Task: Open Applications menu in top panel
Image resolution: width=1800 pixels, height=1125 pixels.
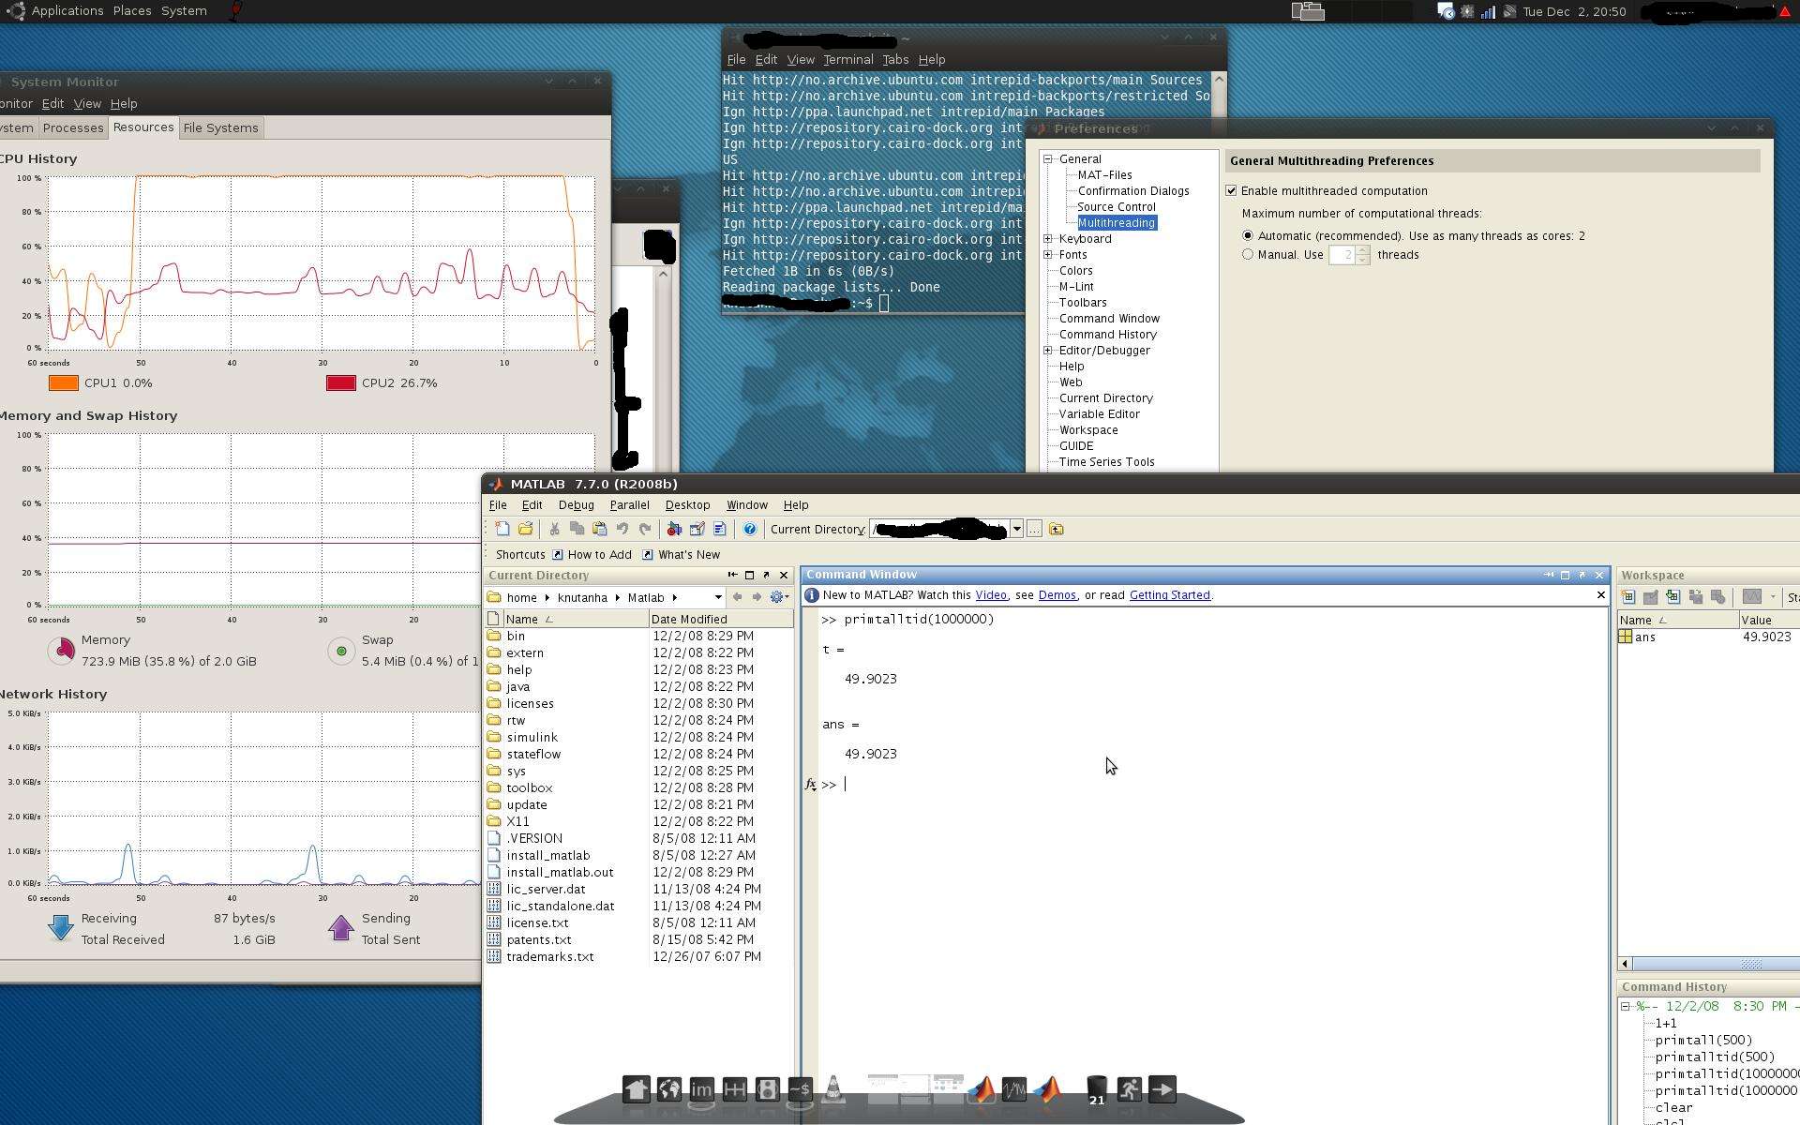Action: click(x=67, y=11)
